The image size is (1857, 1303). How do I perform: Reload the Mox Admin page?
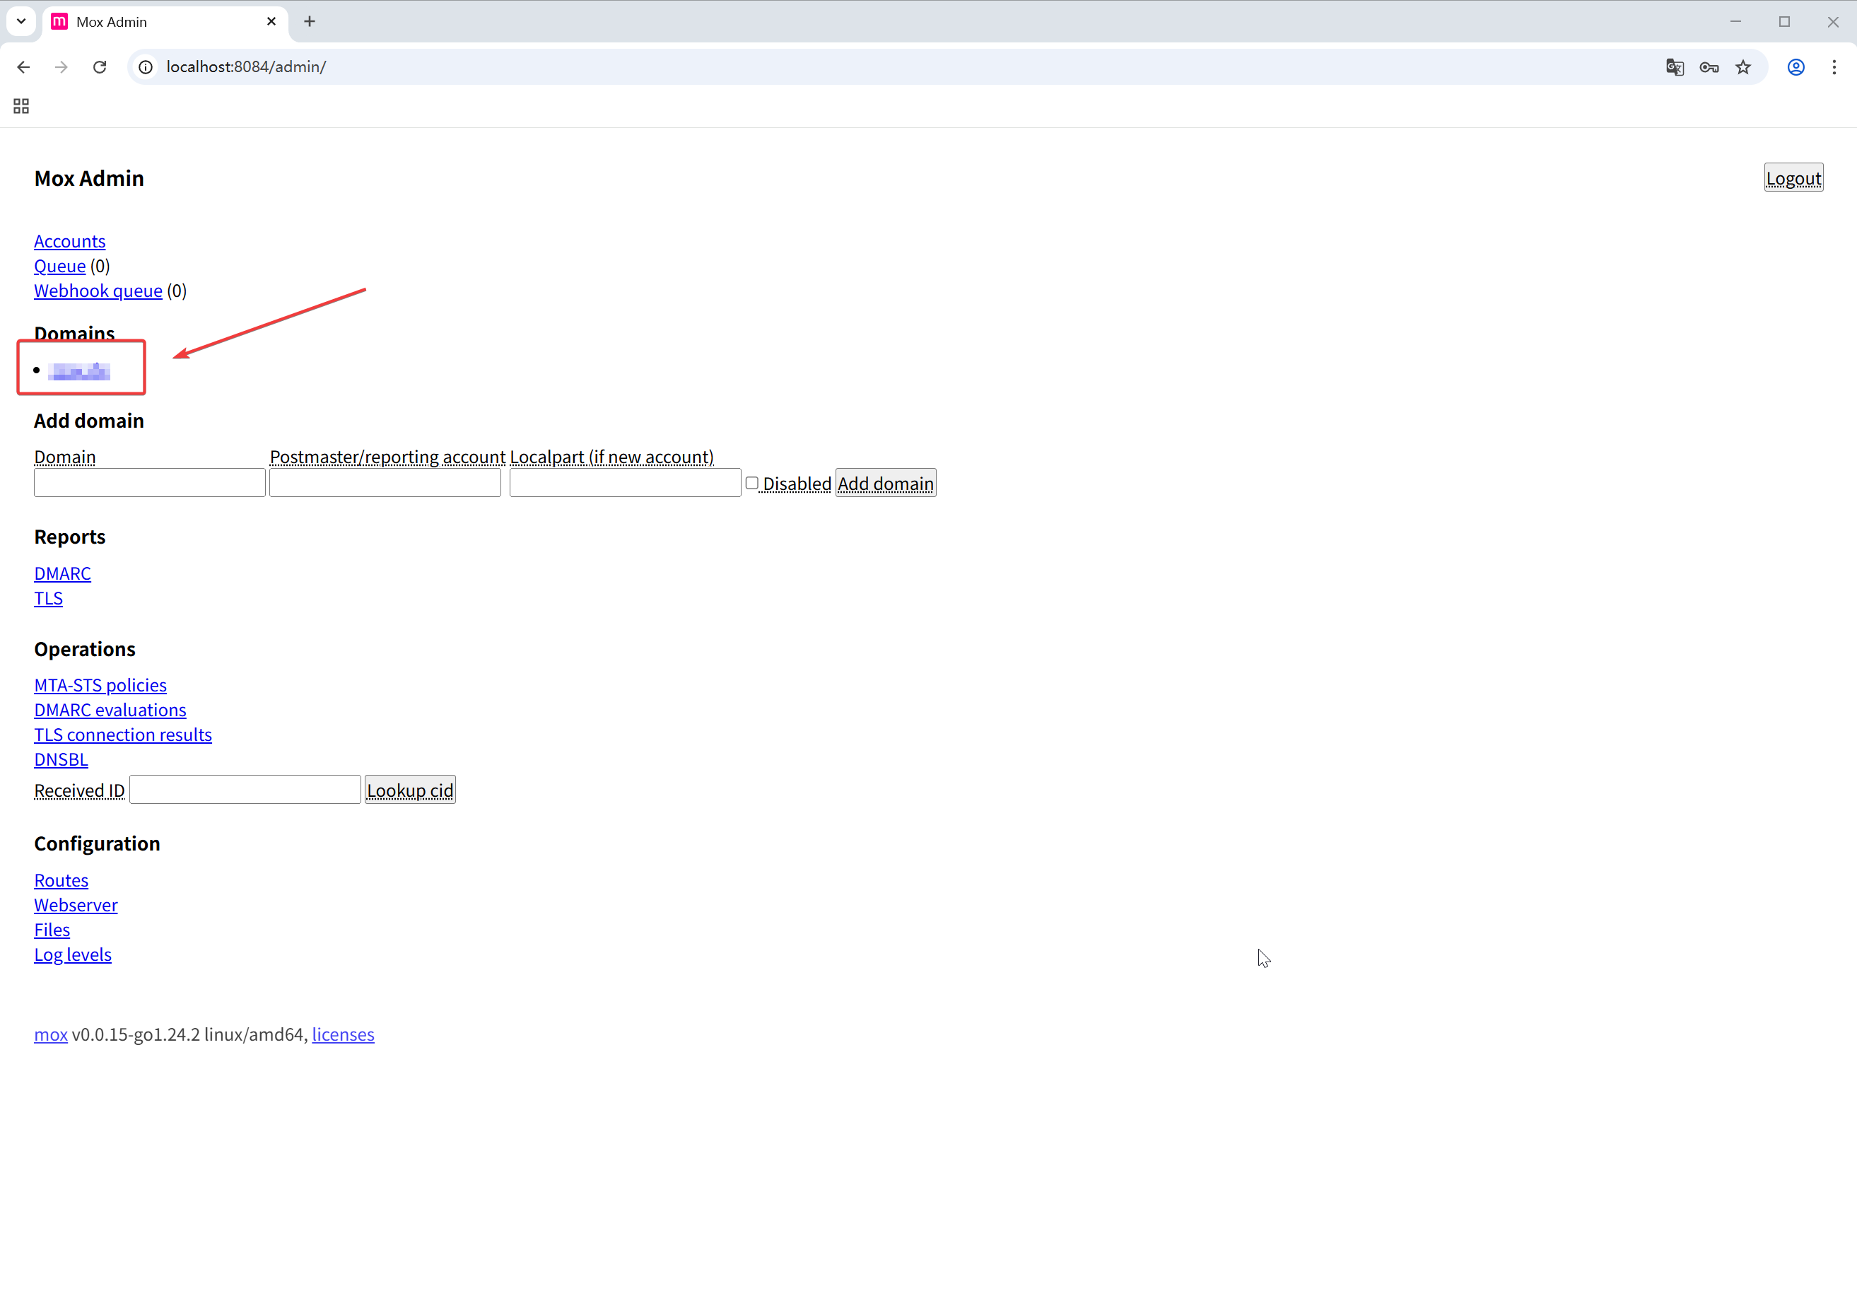(x=100, y=67)
